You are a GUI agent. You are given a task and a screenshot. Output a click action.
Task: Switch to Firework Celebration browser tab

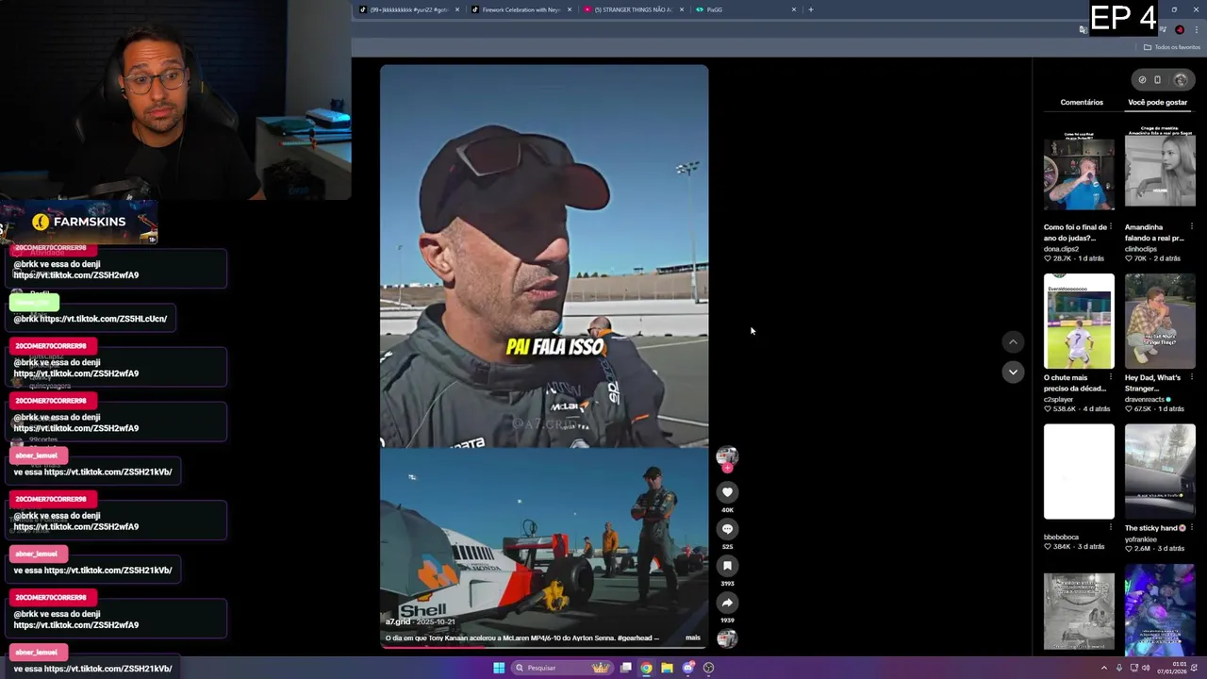coord(521,9)
